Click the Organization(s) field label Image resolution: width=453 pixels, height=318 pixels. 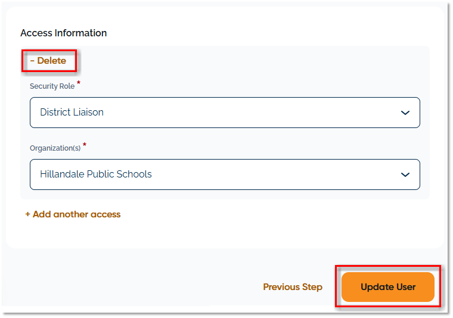[55, 148]
